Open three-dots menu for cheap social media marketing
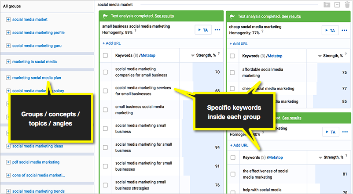The image size is (353, 194). pyautogui.click(x=344, y=30)
